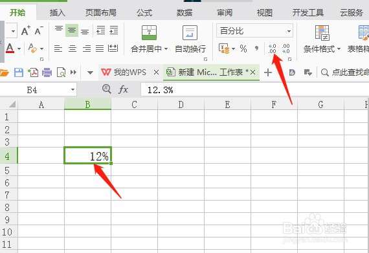369x253 pixels.
Task: Open the Name Box dropdown arrow
Action: [73, 89]
